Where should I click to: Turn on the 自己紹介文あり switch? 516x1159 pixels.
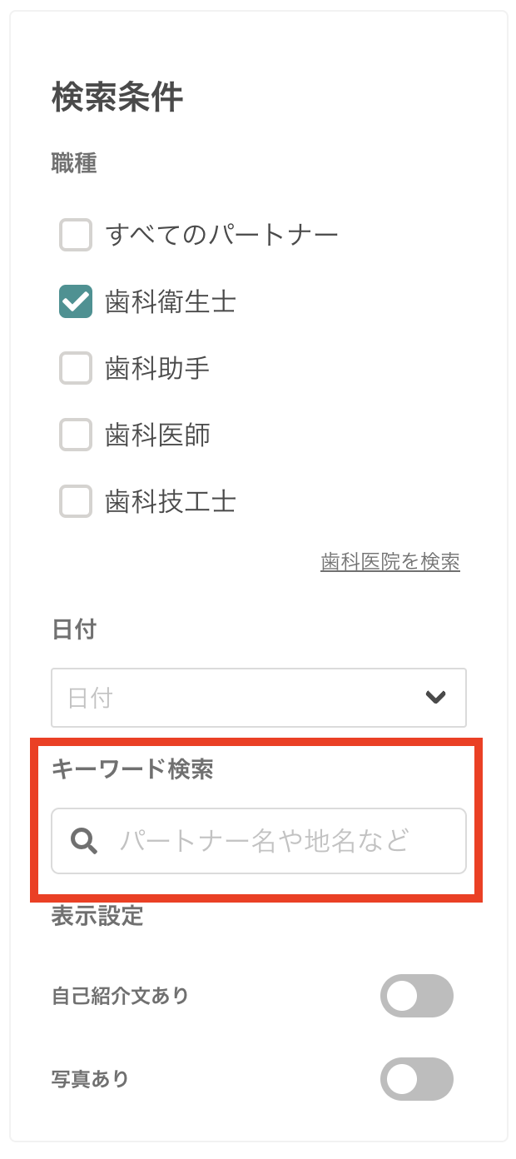point(416,996)
